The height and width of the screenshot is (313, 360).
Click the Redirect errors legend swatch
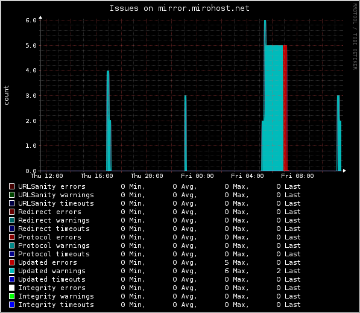[x=11, y=212]
